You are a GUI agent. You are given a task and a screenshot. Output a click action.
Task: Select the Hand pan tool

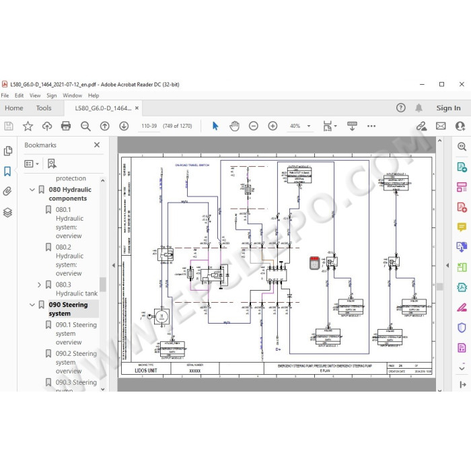click(x=234, y=126)
